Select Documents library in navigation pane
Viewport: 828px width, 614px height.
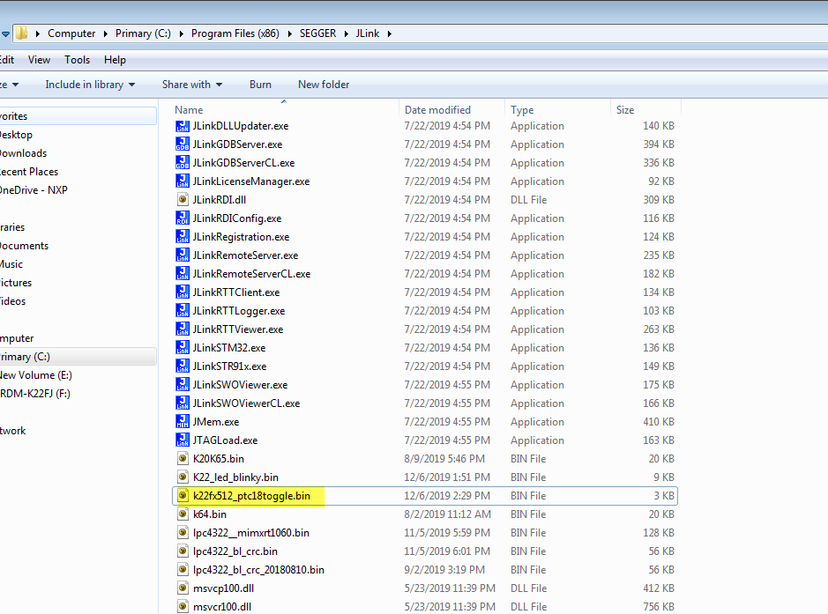pyautogui.click(x=25, y=245)
